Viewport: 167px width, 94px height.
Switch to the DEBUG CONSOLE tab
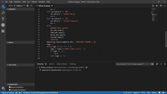pyautogui.click(x=62, y=64)
